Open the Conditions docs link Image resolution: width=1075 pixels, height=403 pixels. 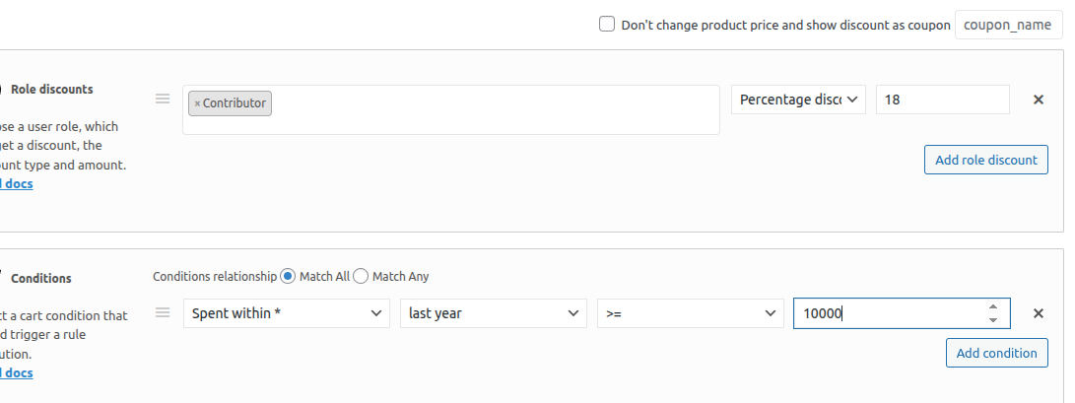(x=18, y=373)
